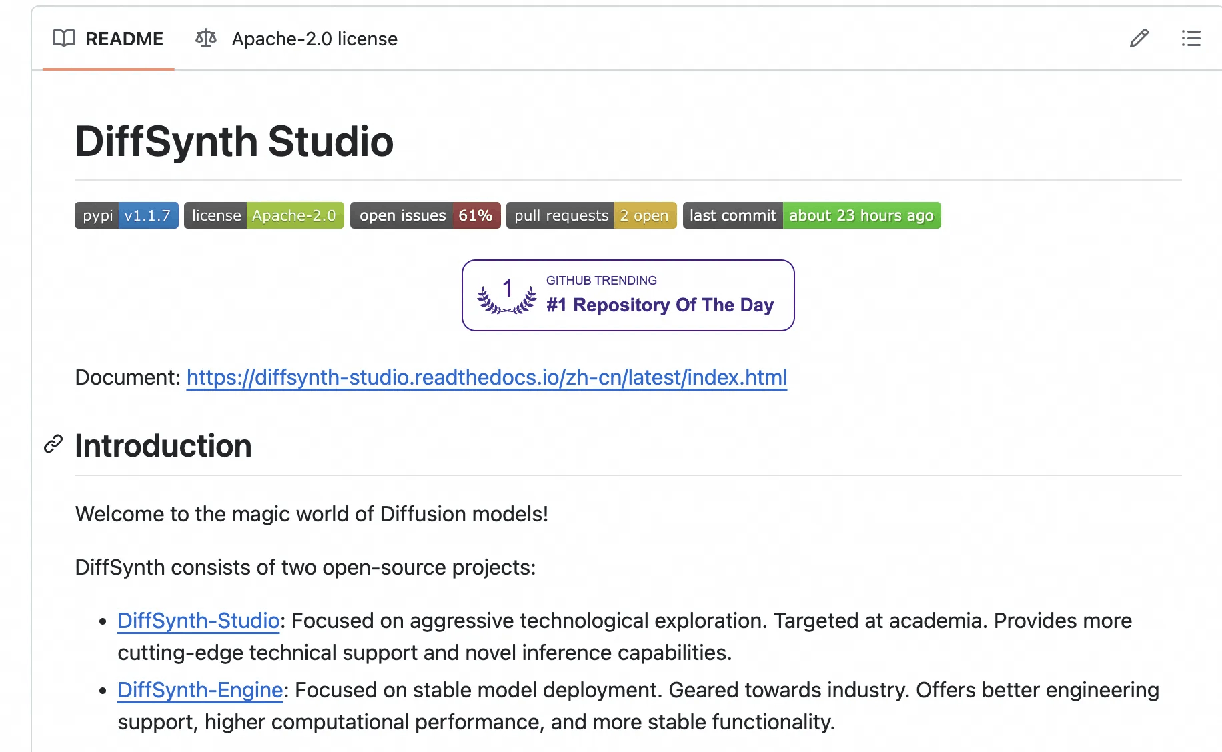Click the pypi v1.1.7 badge
The height and width of the screenshot is (752, 1222).
pos(126,215)
